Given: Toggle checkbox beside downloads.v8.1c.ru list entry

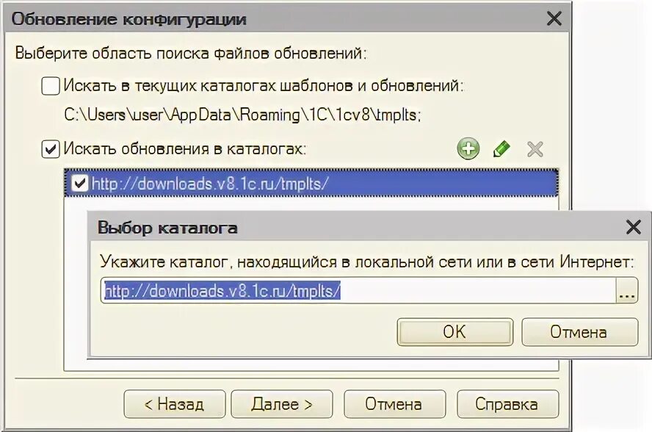Looking at the screenshot, I should click(x=79, y=183).
